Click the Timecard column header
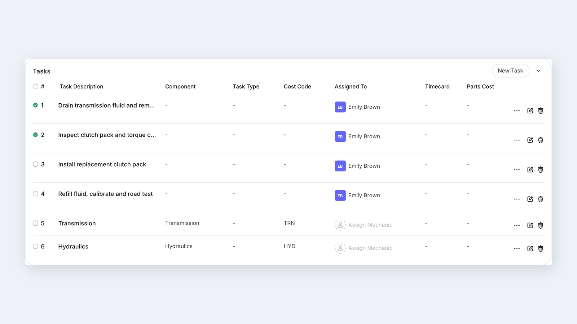The image size is (577, 324). [x=437, y=86]
